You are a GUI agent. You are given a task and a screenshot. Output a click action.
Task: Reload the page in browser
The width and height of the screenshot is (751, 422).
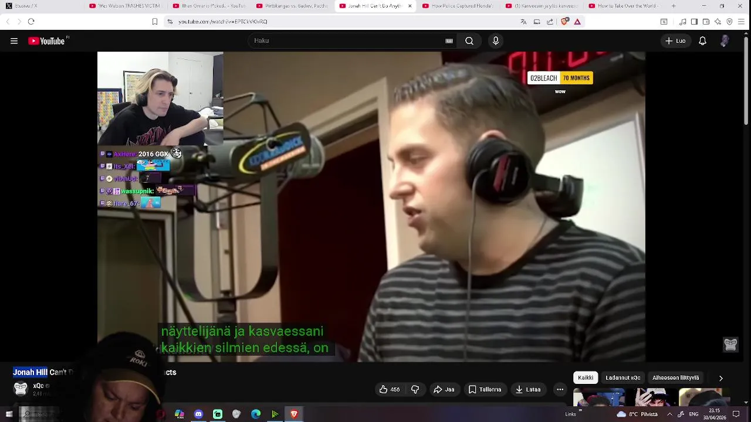coord(31,22)
